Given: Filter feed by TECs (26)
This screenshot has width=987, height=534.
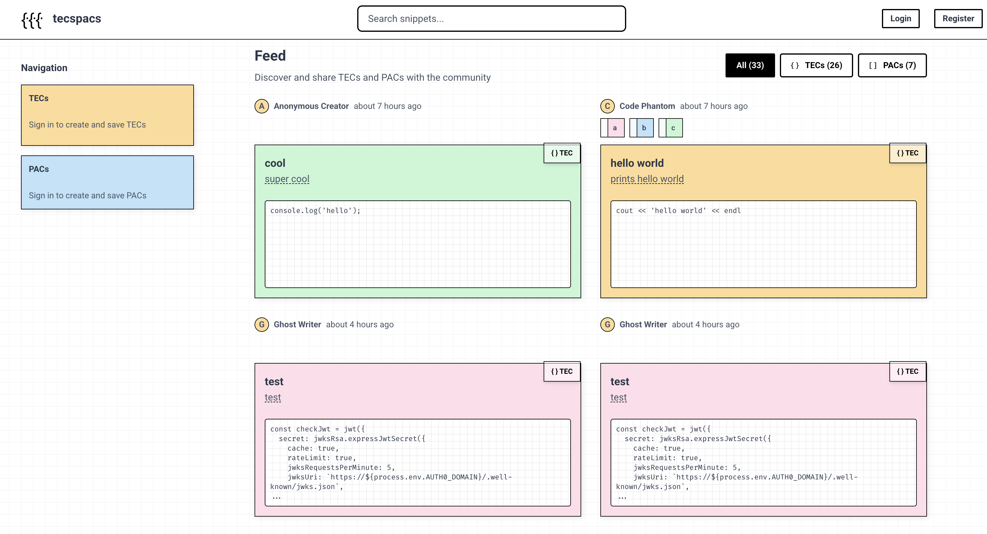Looking at the screenshot, I should coord(816,65).
